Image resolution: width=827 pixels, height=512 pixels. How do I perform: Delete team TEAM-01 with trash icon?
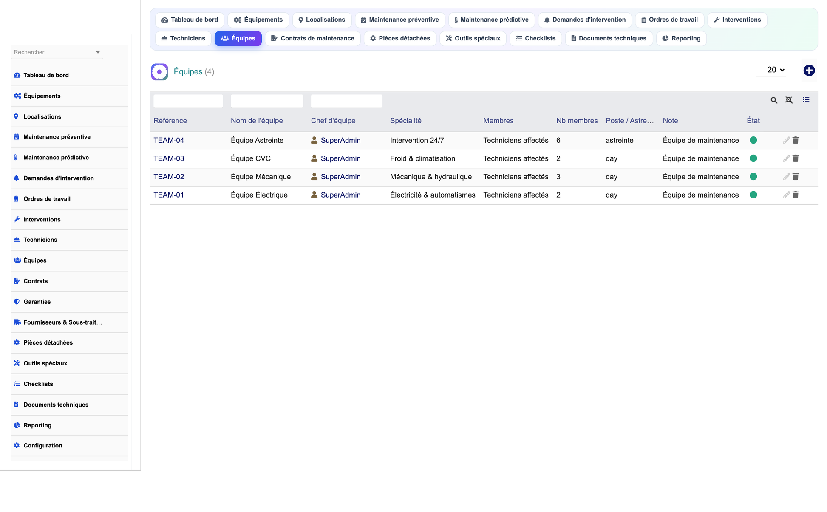coord(796,195)
